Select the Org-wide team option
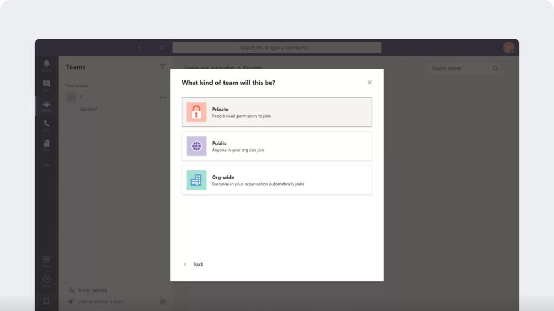The image size is (554, 311). pos(276,180)
